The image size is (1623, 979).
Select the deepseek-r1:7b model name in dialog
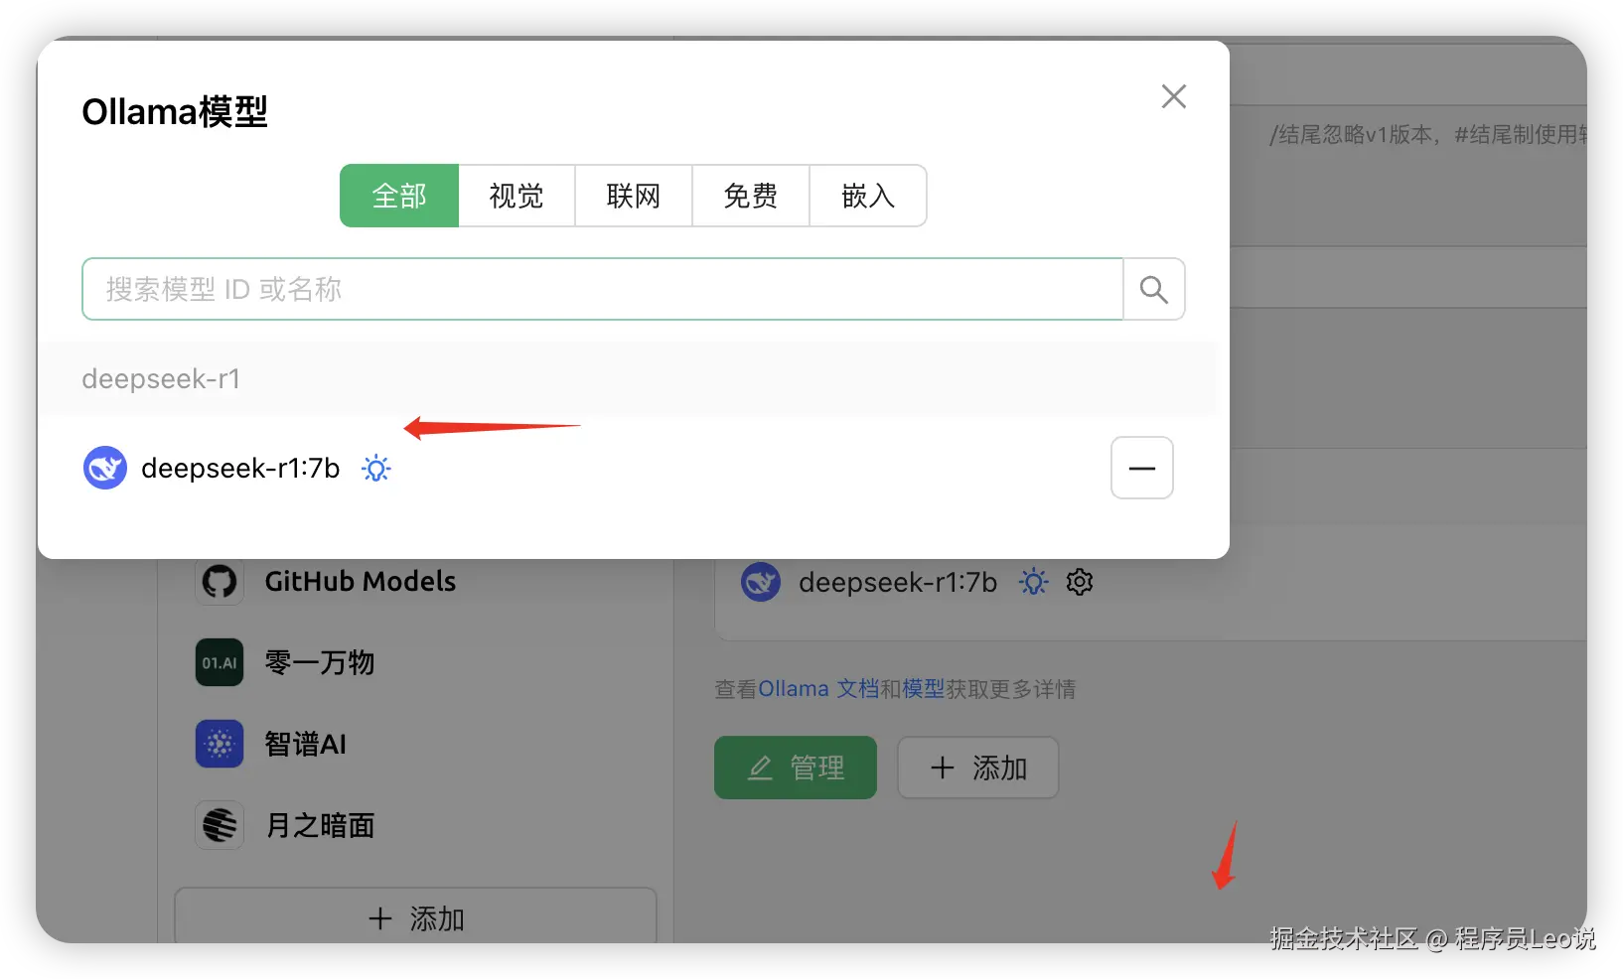pos(240,468)
